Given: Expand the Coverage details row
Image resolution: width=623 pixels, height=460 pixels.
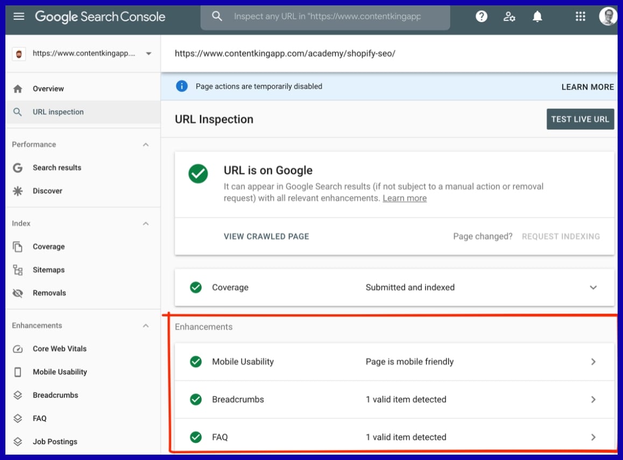Looking at the screenshot, I should coord(593,287).
